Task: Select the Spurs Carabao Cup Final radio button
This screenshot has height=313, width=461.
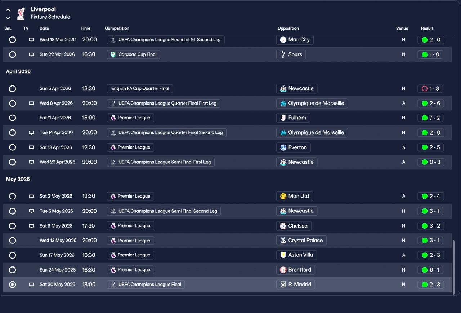Action: click(x=12, y=54)
